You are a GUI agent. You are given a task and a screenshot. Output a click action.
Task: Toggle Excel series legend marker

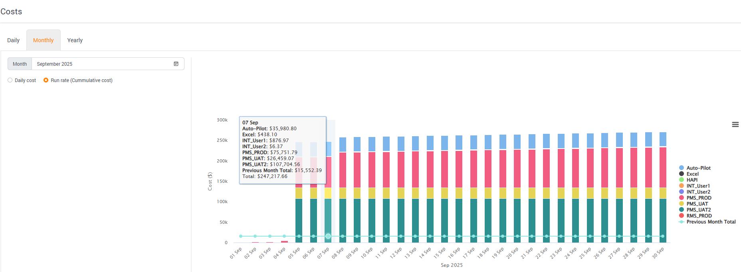682,174
